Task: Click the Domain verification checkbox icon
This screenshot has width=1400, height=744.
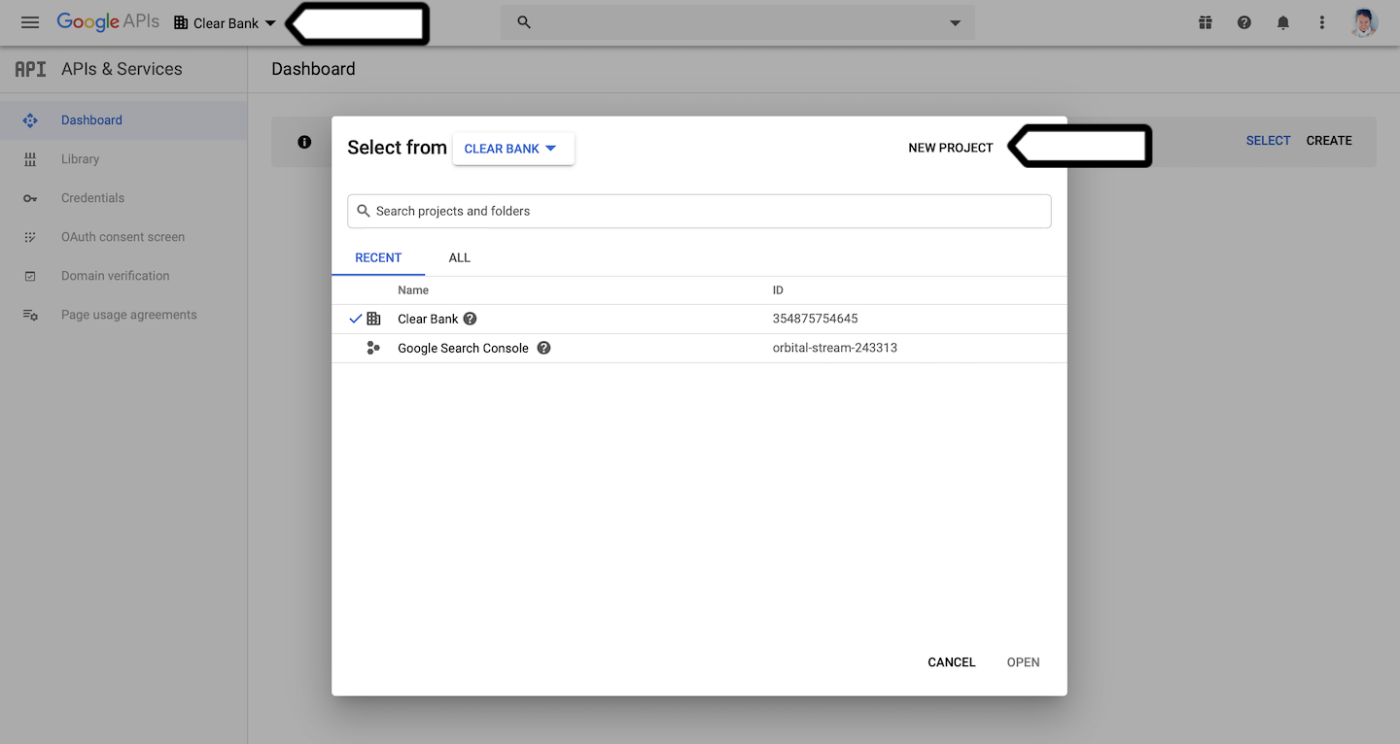Action: (30, 276)
